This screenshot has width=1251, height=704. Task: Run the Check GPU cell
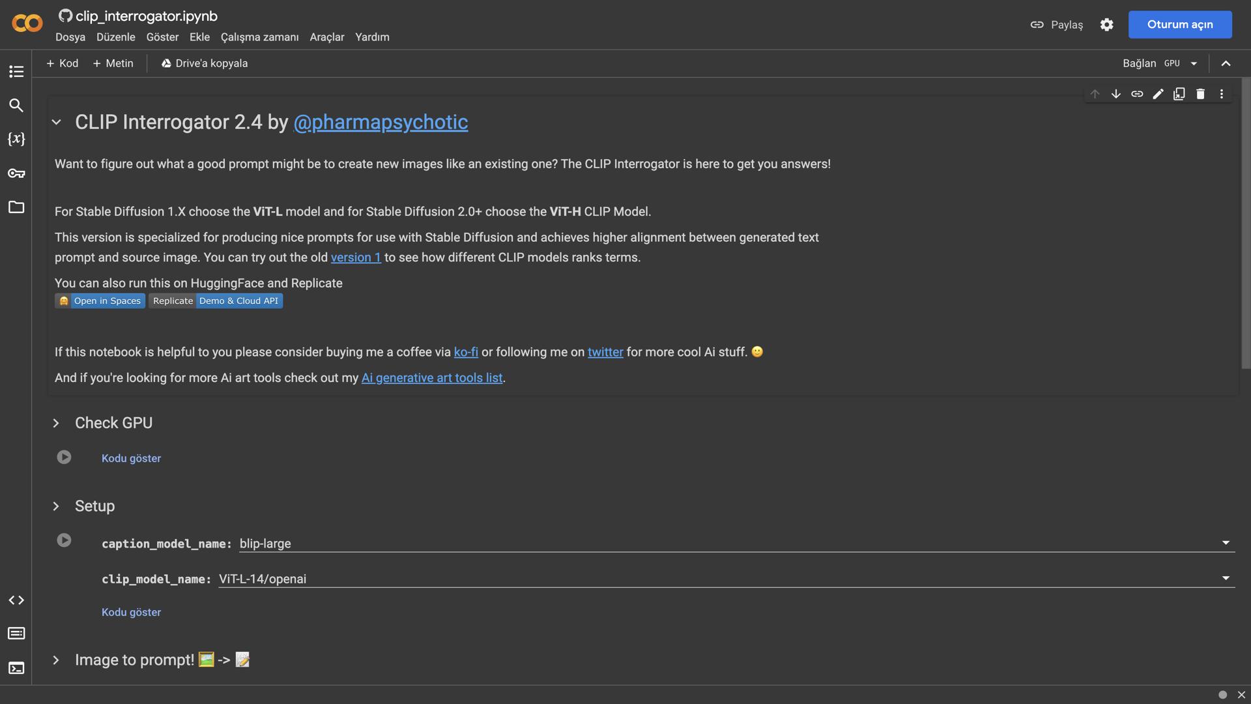(x=64, y=457)
